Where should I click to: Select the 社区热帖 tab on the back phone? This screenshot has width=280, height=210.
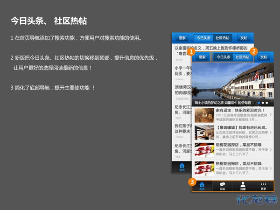[222, 38]
